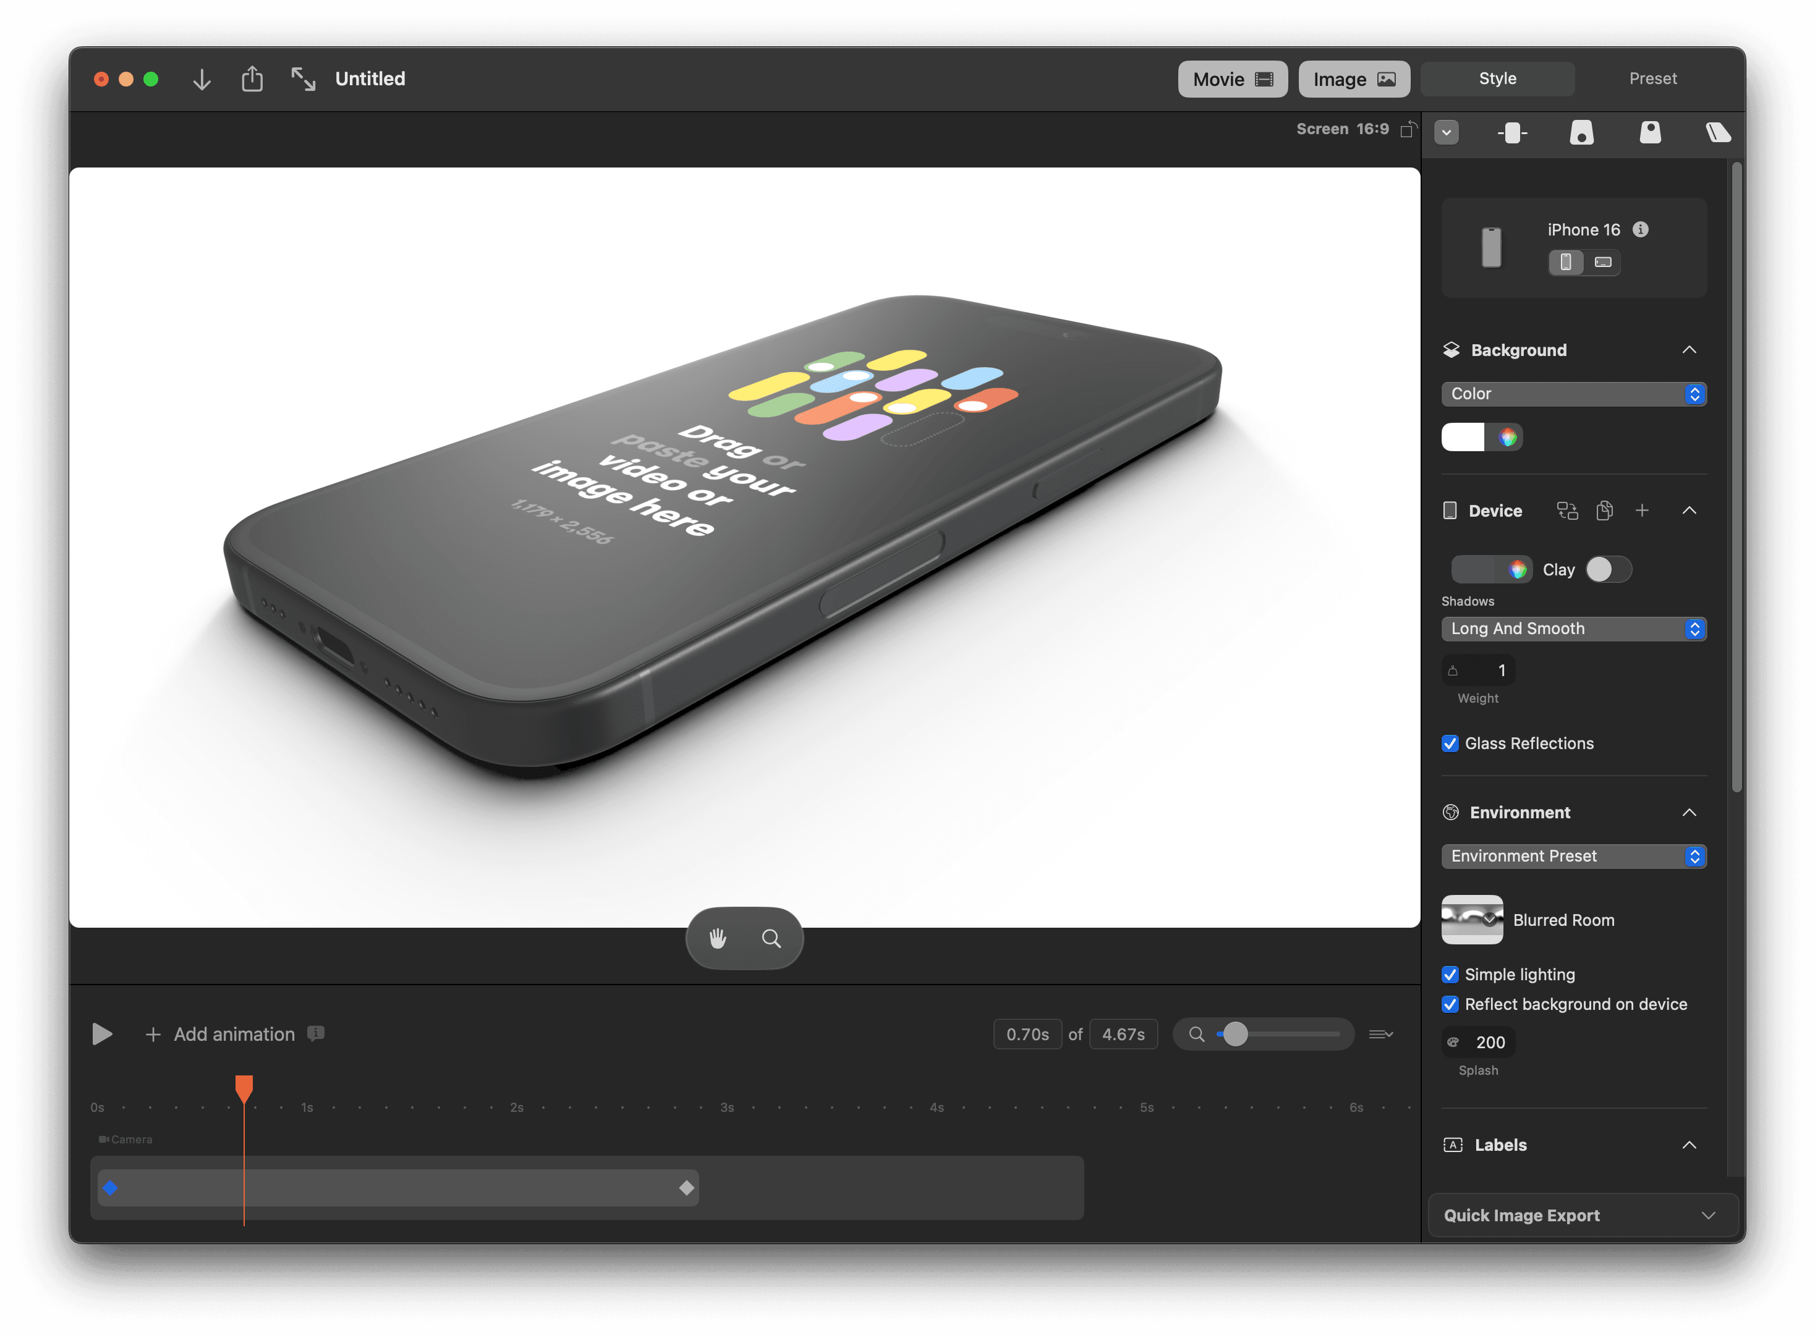Select the magnifier zoom tool on canvas
The image size is (1815, 1335).
[771, 938]
